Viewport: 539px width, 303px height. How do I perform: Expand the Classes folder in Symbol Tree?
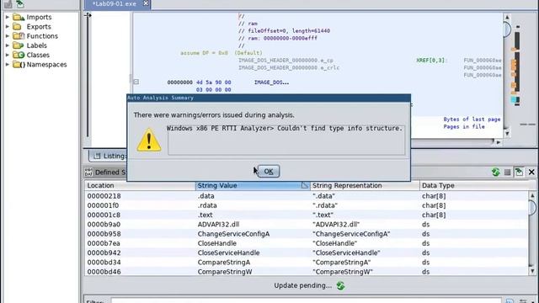tap(8, 55)
